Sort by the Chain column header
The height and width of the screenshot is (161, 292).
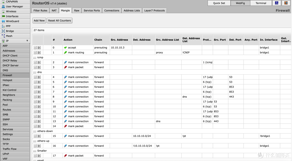pos(101,40)
